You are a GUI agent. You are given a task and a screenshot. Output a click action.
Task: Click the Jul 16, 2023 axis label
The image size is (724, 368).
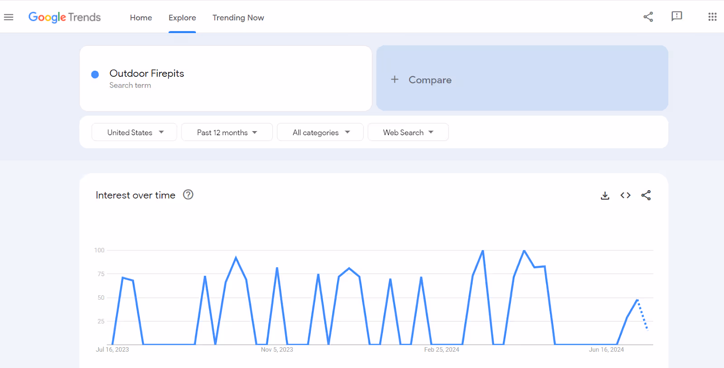pos(112,349)
